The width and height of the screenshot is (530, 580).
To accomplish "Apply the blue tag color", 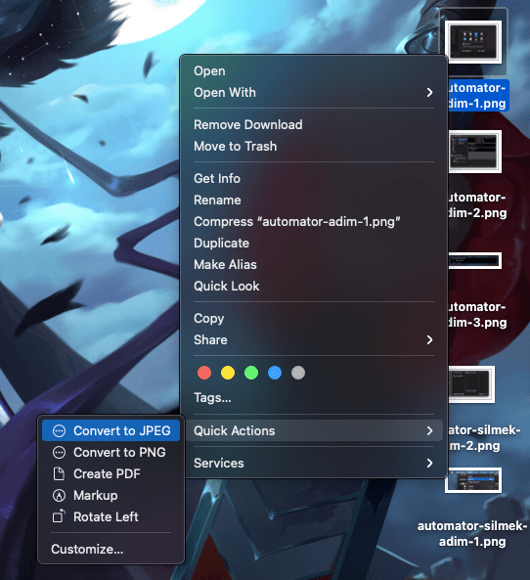I will point(275,373).
